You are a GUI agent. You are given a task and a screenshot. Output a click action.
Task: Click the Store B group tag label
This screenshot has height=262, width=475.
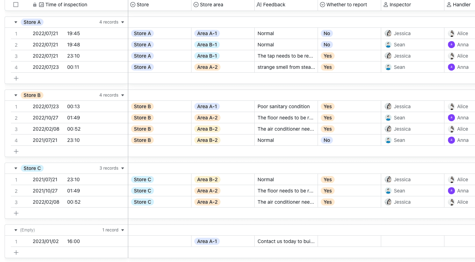[32, 95]
